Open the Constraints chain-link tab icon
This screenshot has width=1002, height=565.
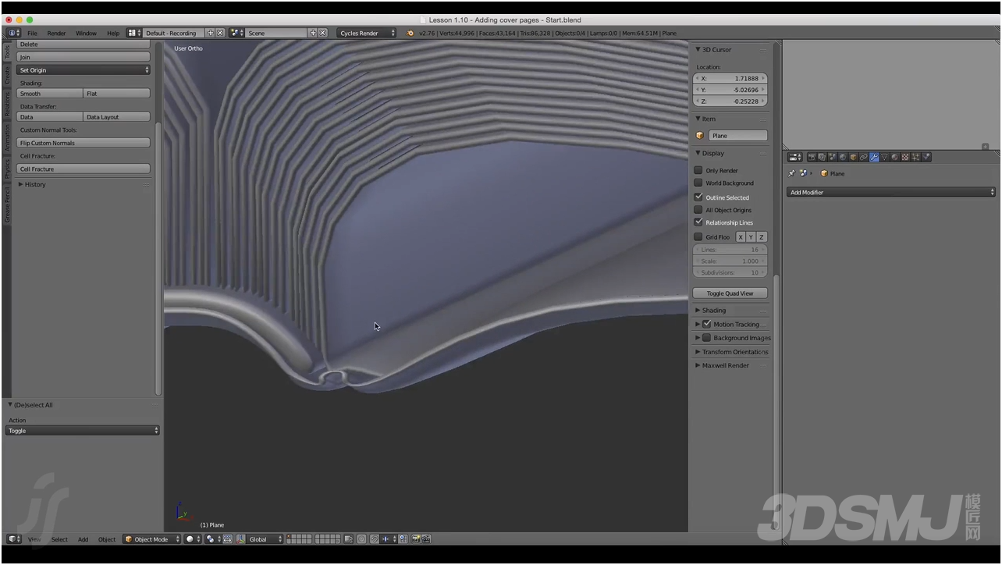[864, 157]
